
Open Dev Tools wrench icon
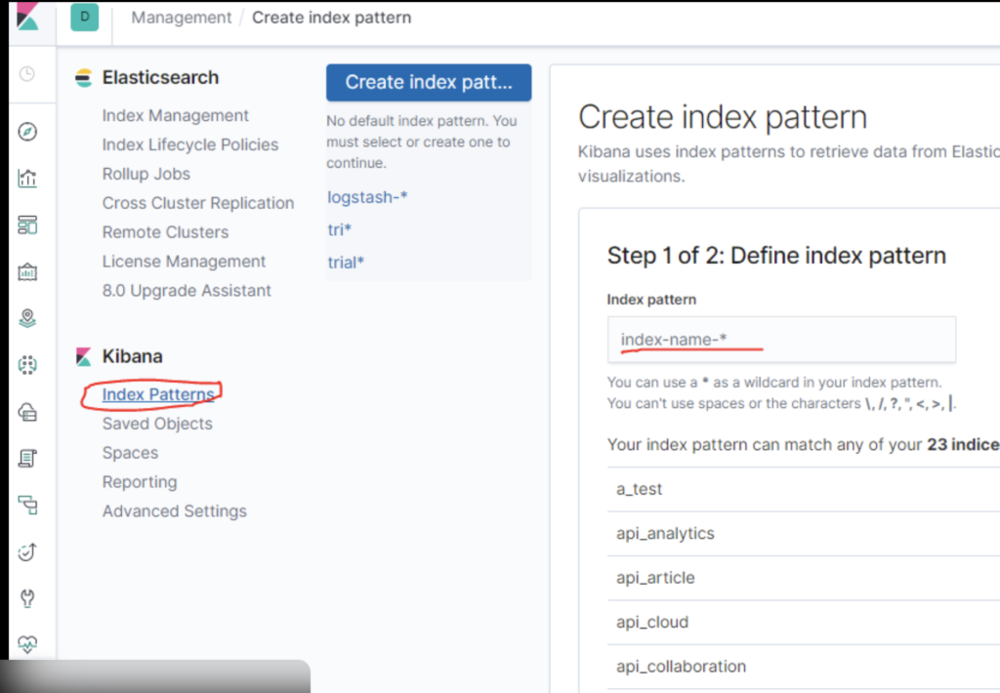(x=27, y=598)
